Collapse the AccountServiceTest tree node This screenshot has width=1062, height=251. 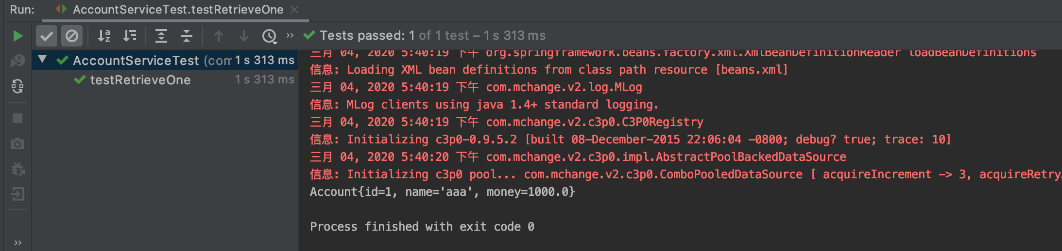(x=42, y=60)
